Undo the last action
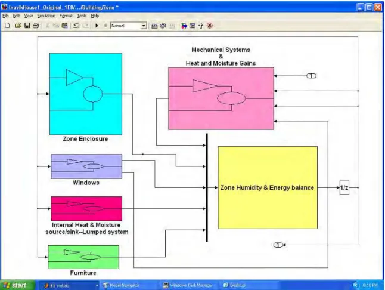This screenshot has height=290, width=385. [x=76, y=26]
